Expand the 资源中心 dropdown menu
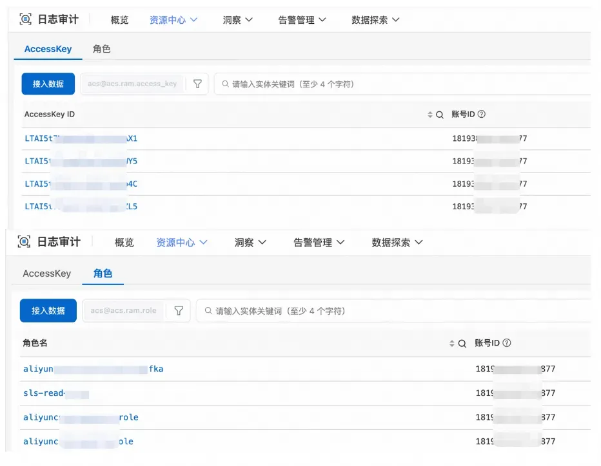 point(172,19)
